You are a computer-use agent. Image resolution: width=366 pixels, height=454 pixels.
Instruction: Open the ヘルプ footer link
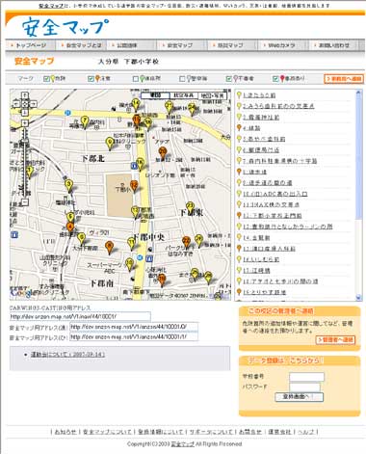[x=305, y=432]
